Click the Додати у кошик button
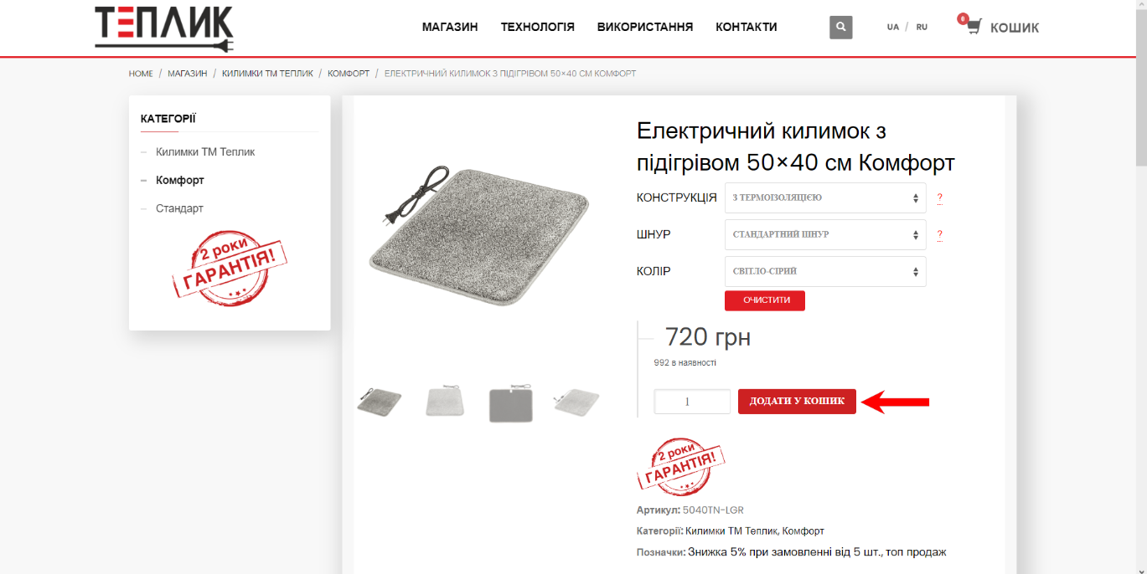 pyautogui.click(x=797, y=402)
